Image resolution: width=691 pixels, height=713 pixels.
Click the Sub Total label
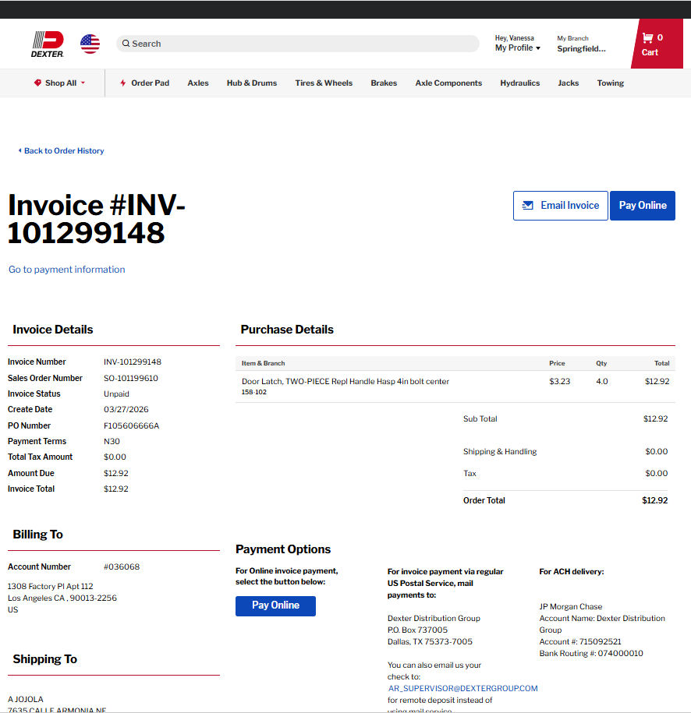pos(480,418)
